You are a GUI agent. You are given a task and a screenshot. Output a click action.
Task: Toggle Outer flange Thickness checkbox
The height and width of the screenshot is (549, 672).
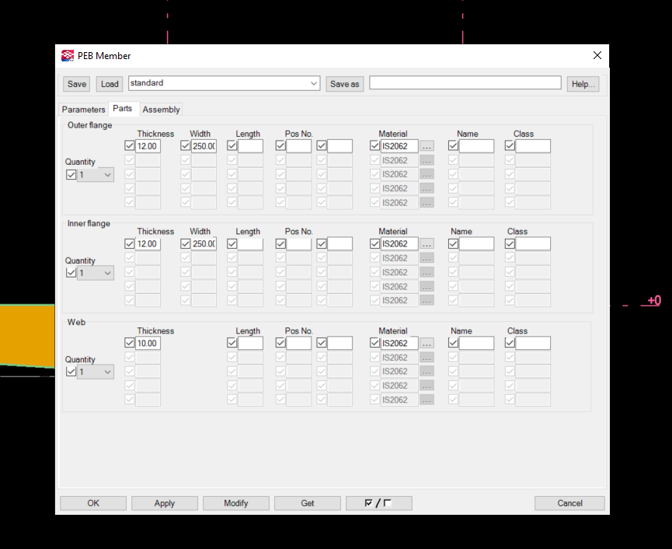click(x=130, y=146)
